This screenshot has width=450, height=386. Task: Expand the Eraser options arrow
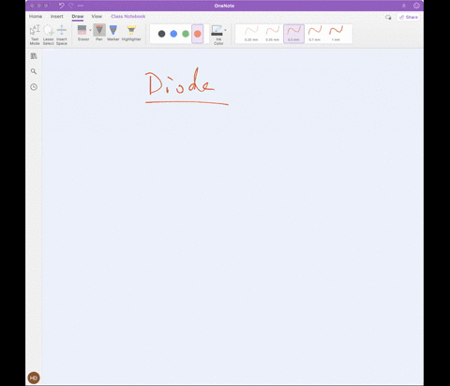click(90, 30)
